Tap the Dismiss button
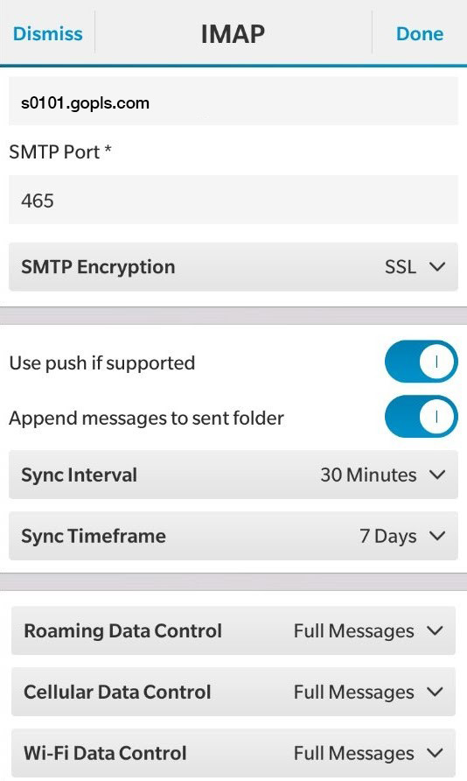Image resolution: width=467 pixels, height=781 pixels. point(48,33)
